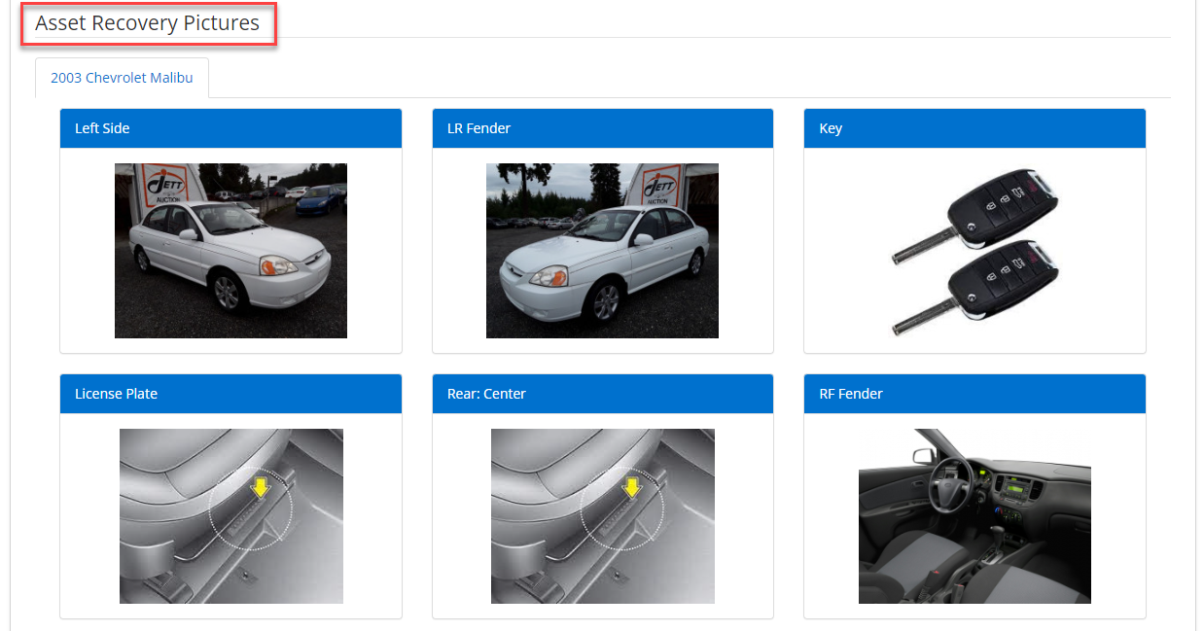1204x631 pixels.
Task: Click yellow arrow in License Plate image
Action: tap(260, 486)
